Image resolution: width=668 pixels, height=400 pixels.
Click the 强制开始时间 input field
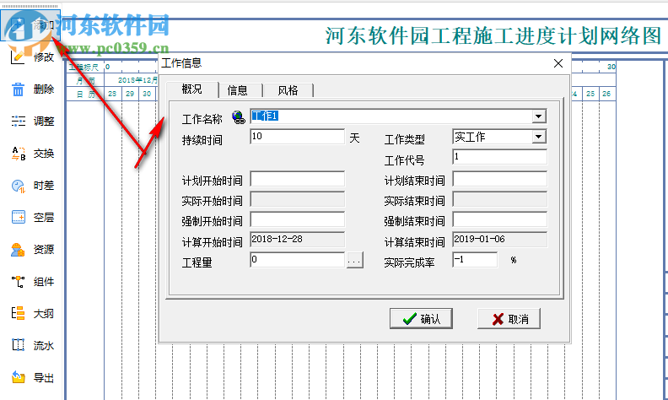pyautogui.click(x=298, y=219)
